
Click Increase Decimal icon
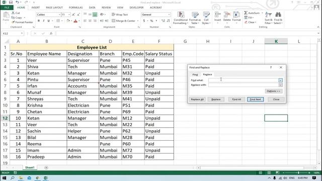pyautogui.click(x=163, y=21)
